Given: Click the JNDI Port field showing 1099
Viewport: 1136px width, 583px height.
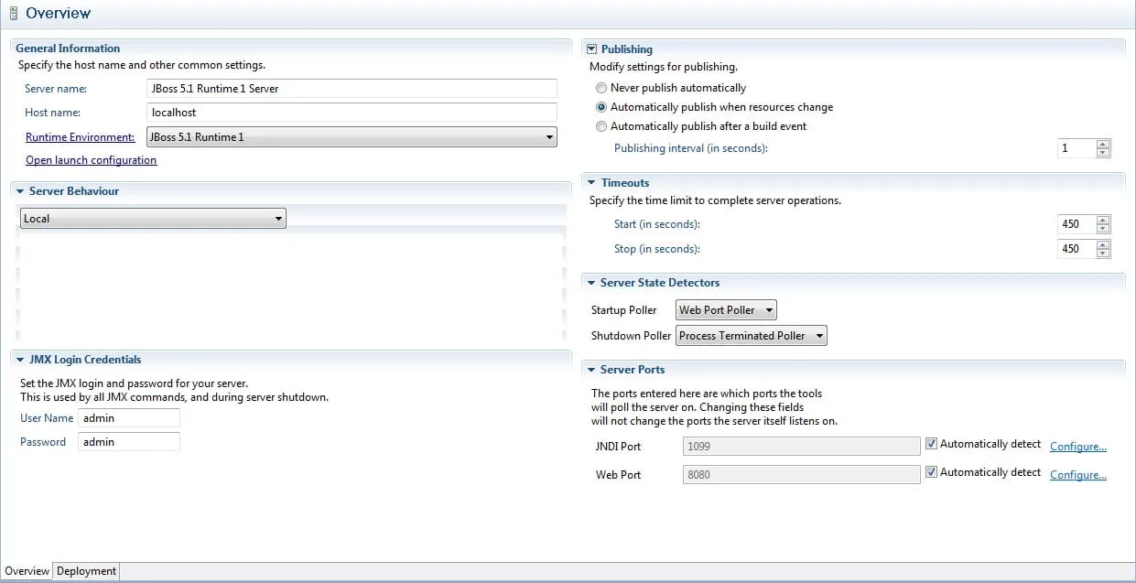Looking at the screenshot, I should click(801, 446).
